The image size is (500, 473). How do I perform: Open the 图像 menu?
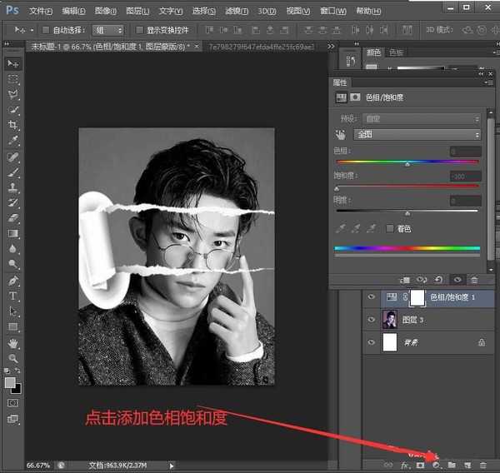(105, 11)
